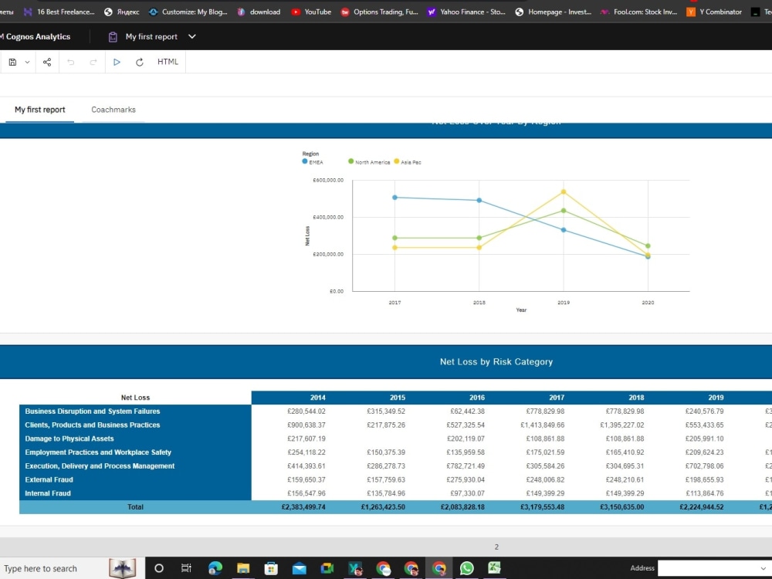Select the My first report tab
This screenshot has height=579, width=772.
39,110
